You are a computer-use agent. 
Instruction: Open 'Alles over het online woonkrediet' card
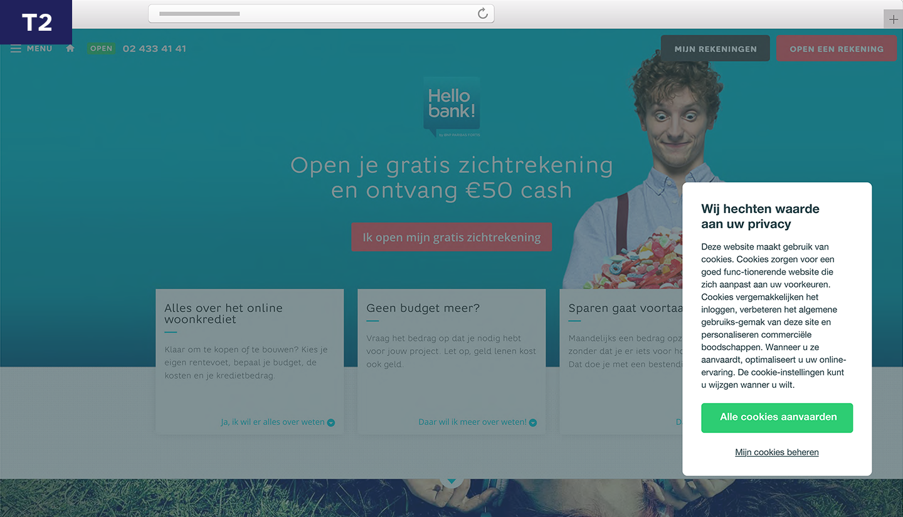click(250, 362)
